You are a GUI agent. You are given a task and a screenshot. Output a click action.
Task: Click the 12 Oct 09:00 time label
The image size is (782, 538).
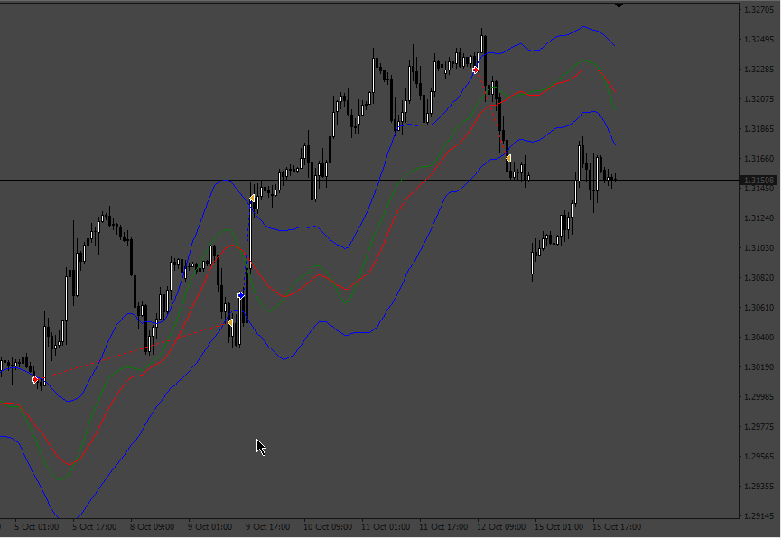click(x=501, y=527)
